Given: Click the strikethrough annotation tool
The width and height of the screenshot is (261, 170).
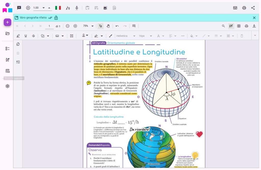Looking at the screenshot, I should point(33,36).
